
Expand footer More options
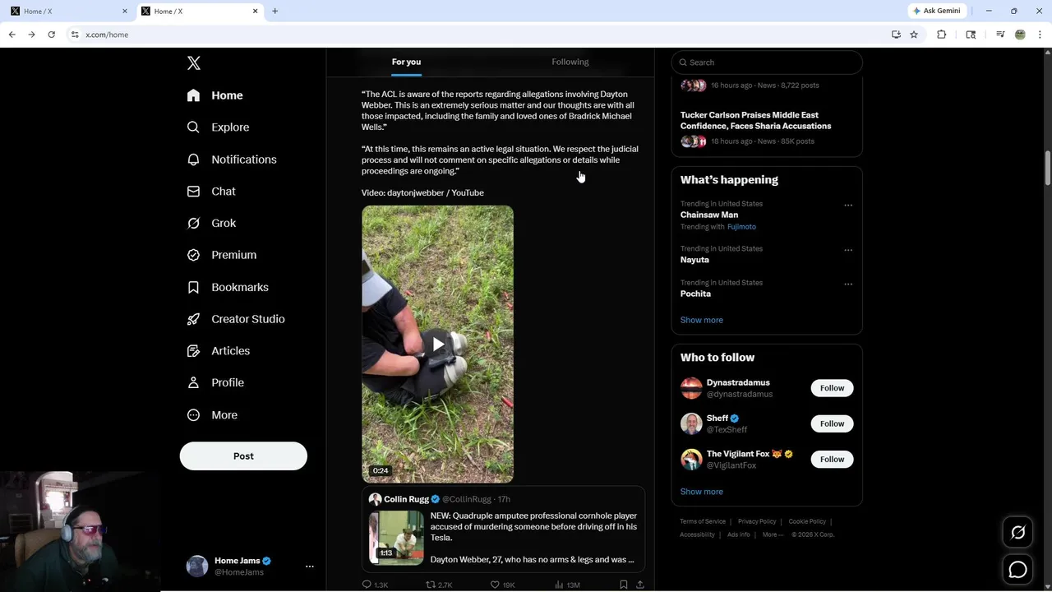[773, 534]
